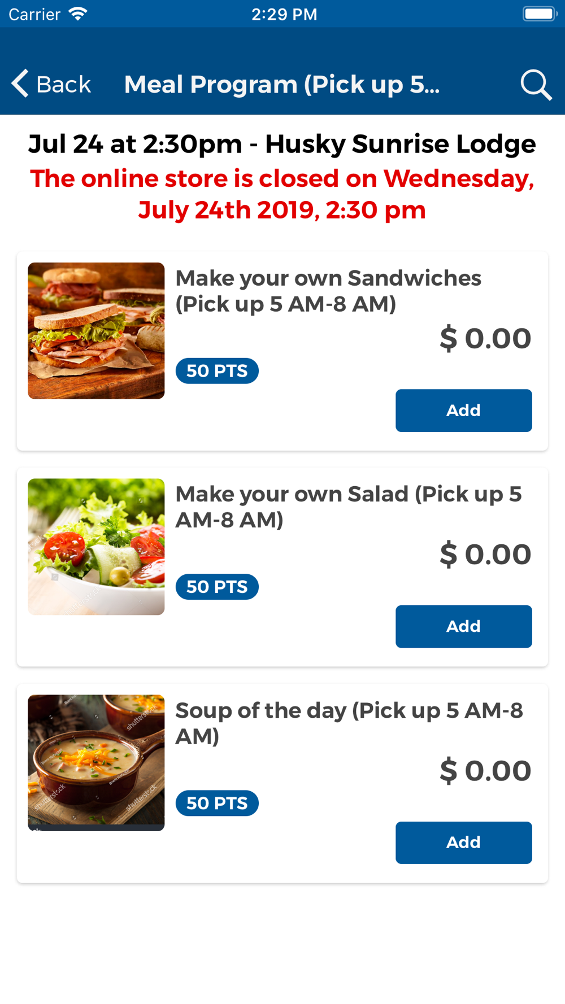Add Make your own Salad to order

[x=463, y=627]
